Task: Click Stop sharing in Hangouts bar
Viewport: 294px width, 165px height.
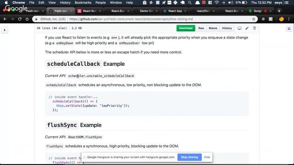Action: tap(189, 157)
